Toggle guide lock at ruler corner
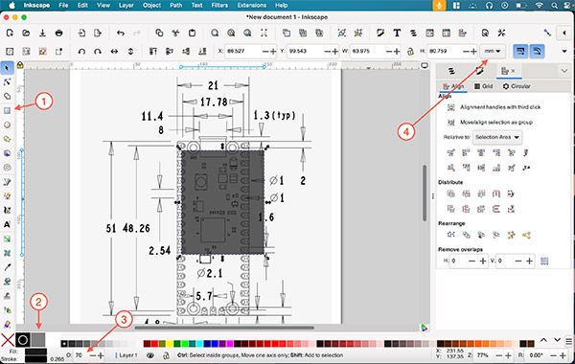Viewport: 575px width, 364px height. point(20,65)
